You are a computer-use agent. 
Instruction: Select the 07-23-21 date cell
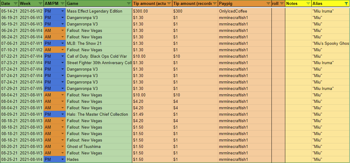[x=10, y=63]
